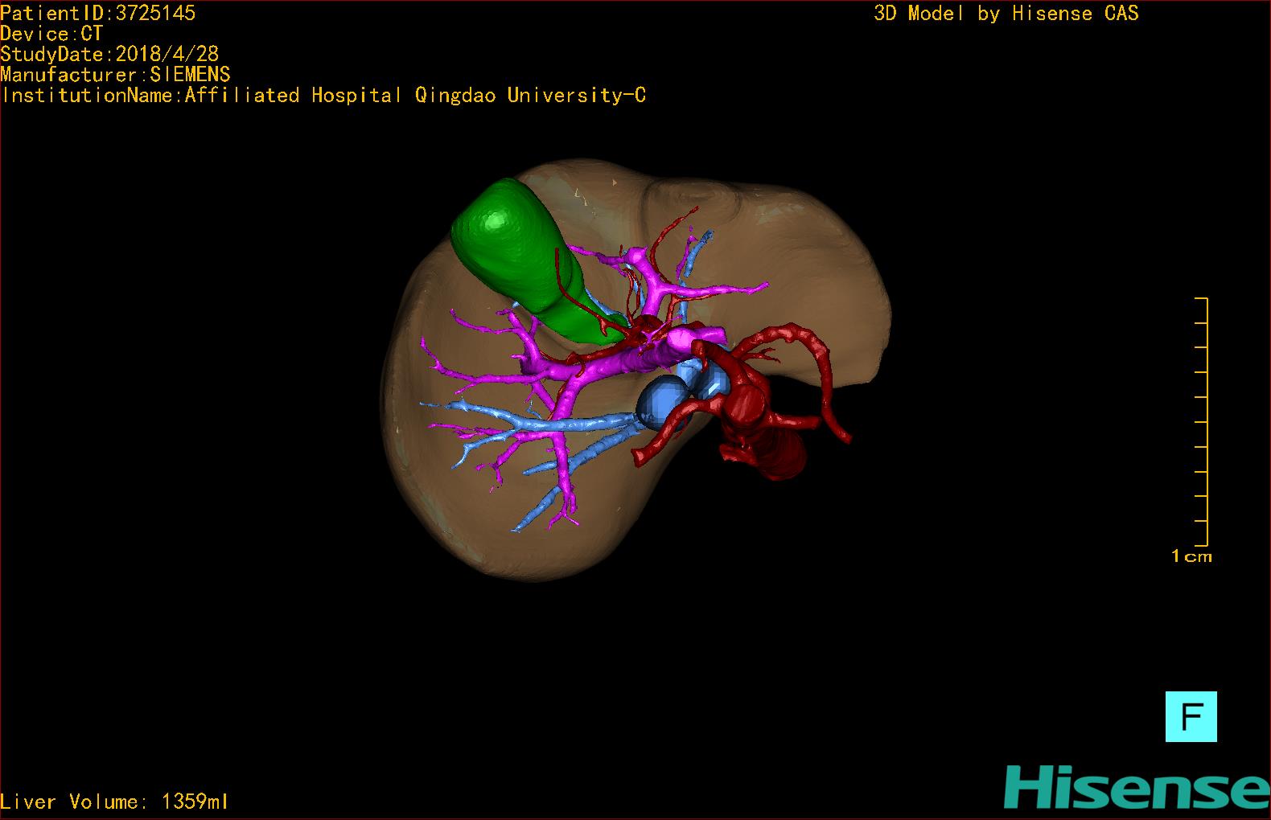Click the 3D Model by Hisense CAS text
This screenshot has height=820, width=1271.
[1006, 14]
